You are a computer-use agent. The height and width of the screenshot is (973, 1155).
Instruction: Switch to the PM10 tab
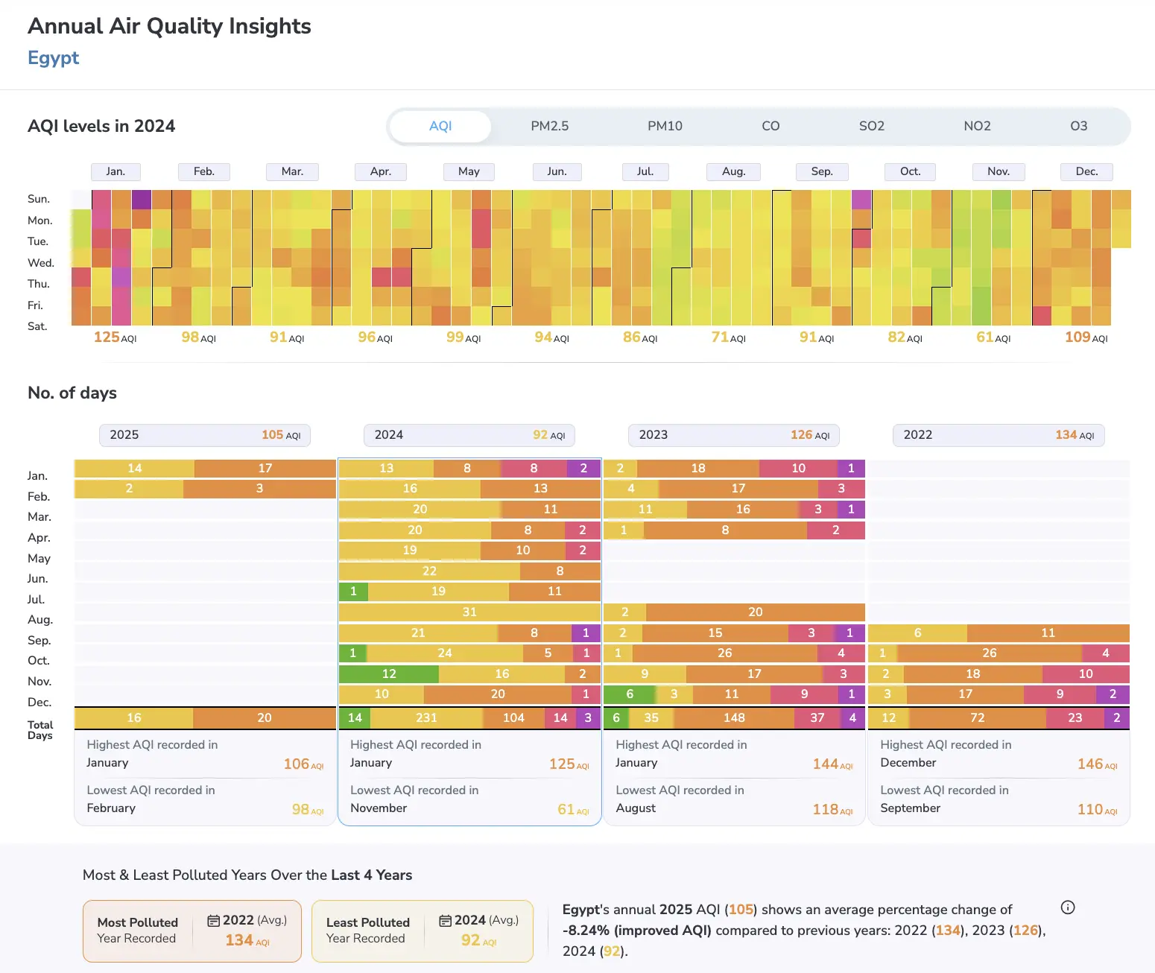click(x=665, y=126)
